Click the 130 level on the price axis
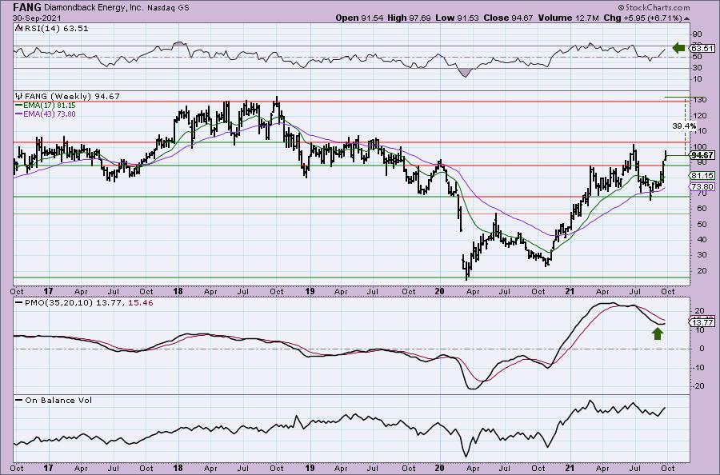 click(700, 100)
